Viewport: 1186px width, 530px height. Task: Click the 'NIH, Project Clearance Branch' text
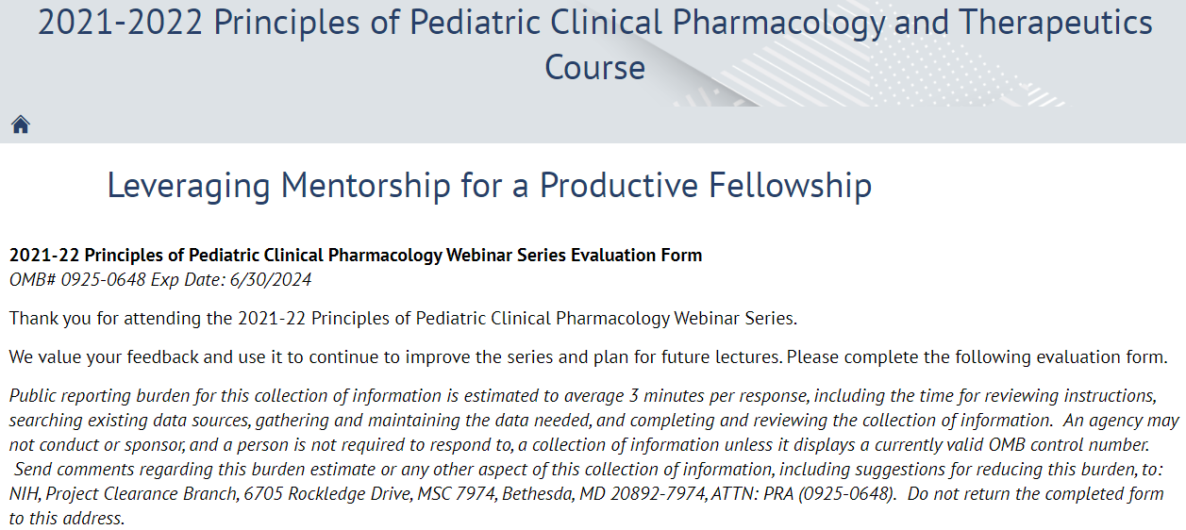coord(118,493)
